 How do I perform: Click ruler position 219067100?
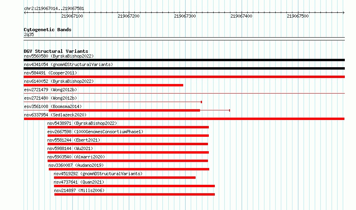coord(72,16)
